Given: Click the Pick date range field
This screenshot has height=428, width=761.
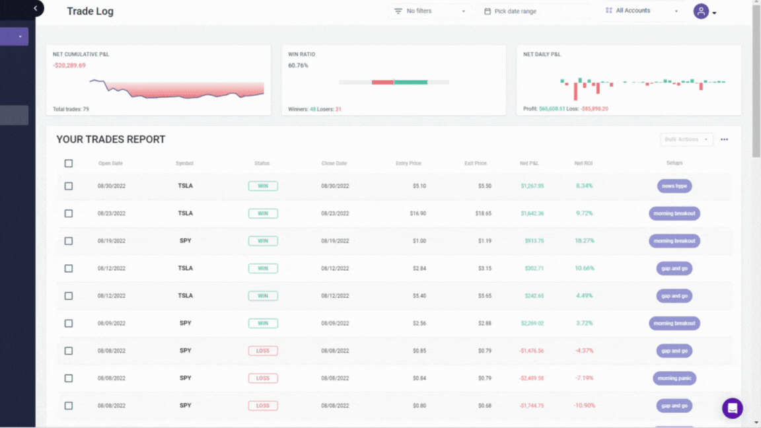Looking at the screenshot, I should (x=534, y=11).
